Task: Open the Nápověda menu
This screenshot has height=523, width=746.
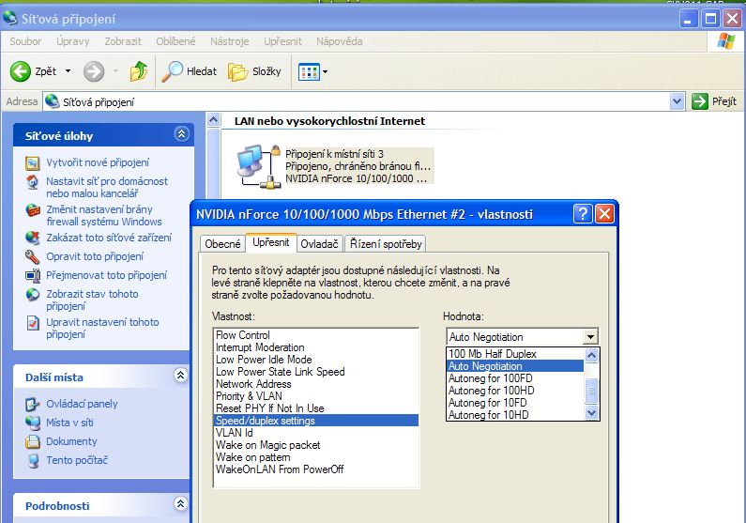Action: tap(340, 41)
